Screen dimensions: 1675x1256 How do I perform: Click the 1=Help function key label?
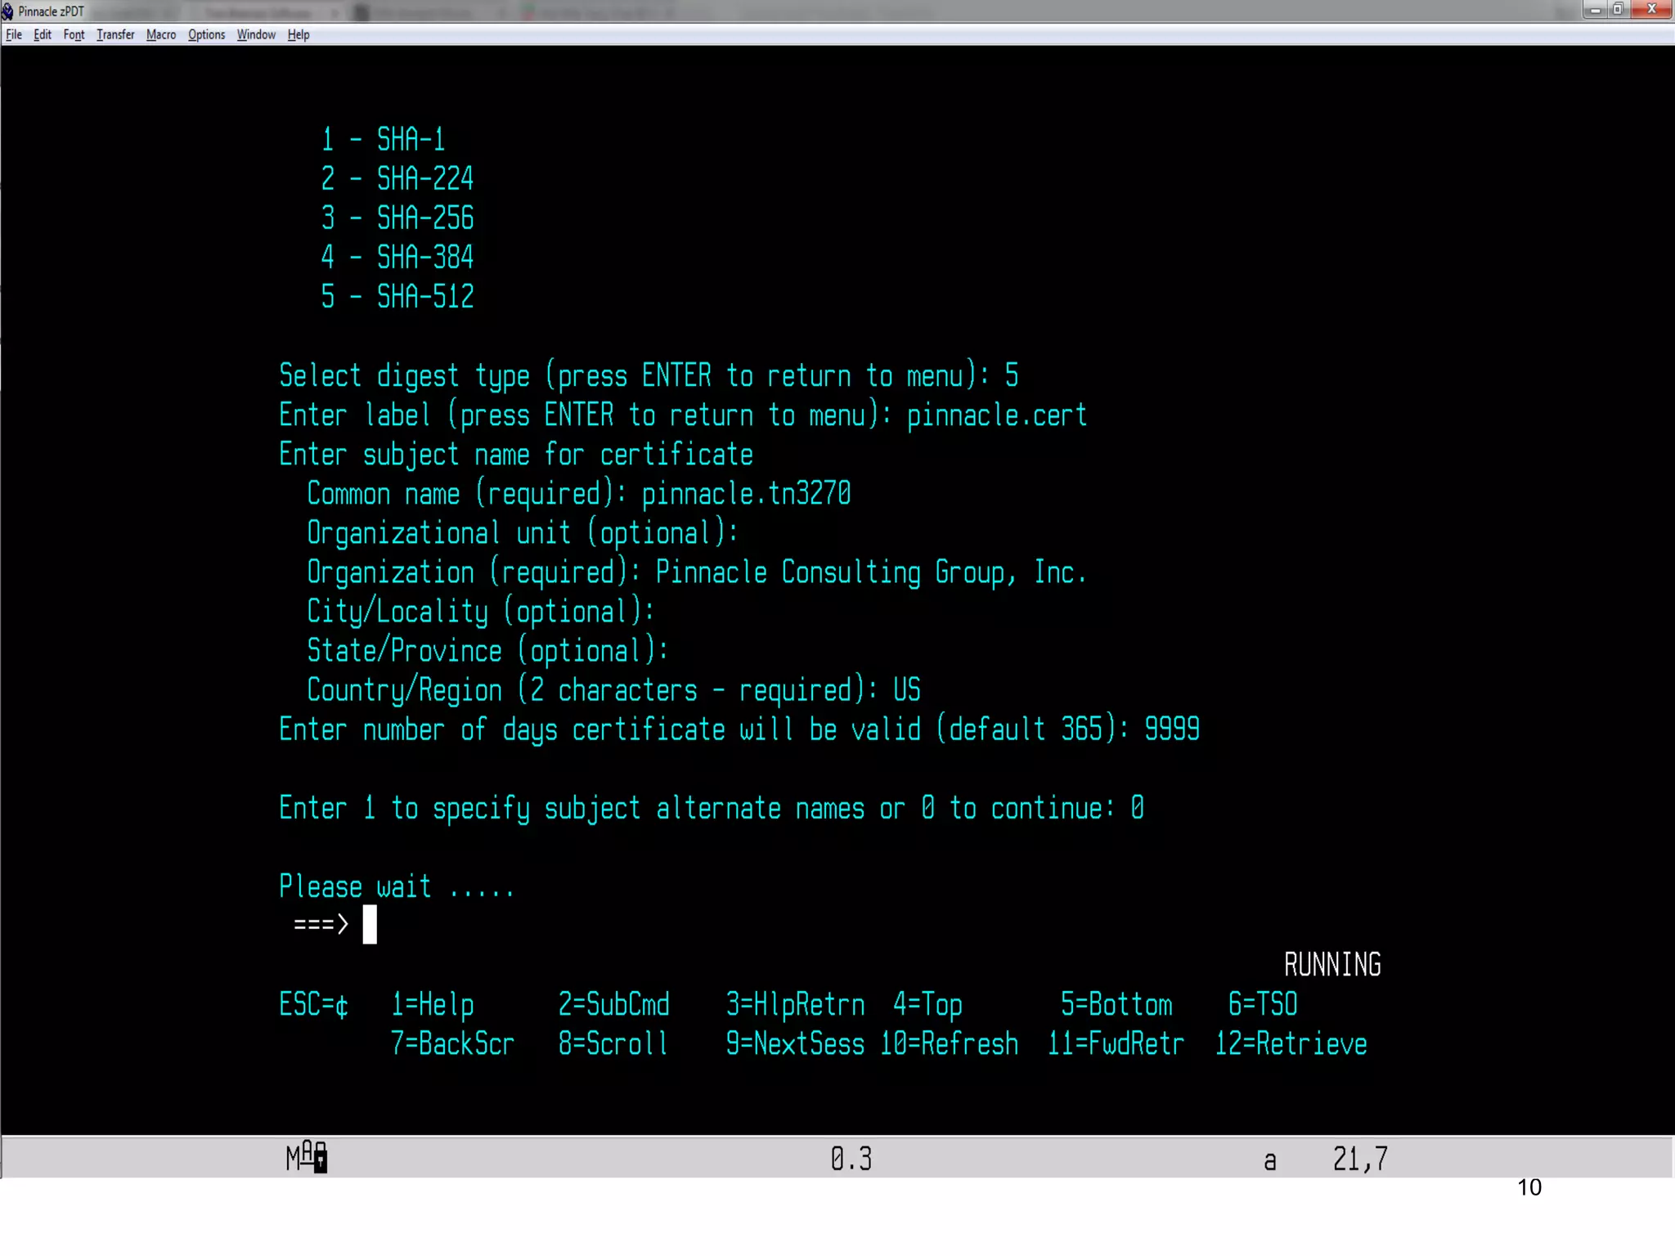(433, 1005)
